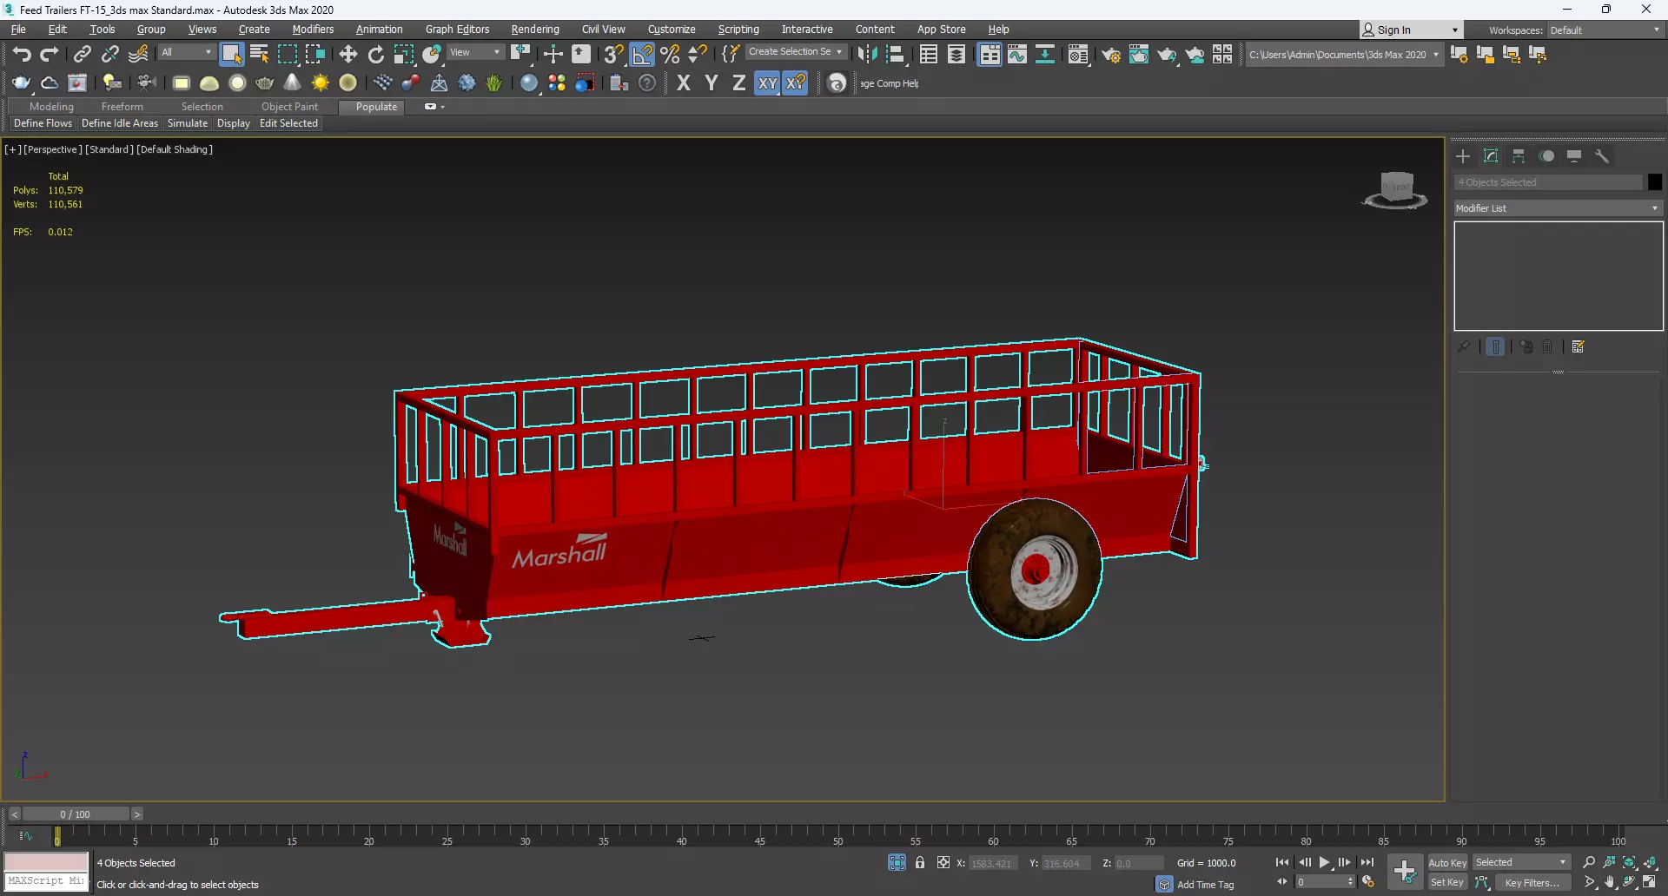This screenshot has height=896, width=1668.
Task: Open the Utilities wrench panel tab
Action: (x=1602, y=156)
